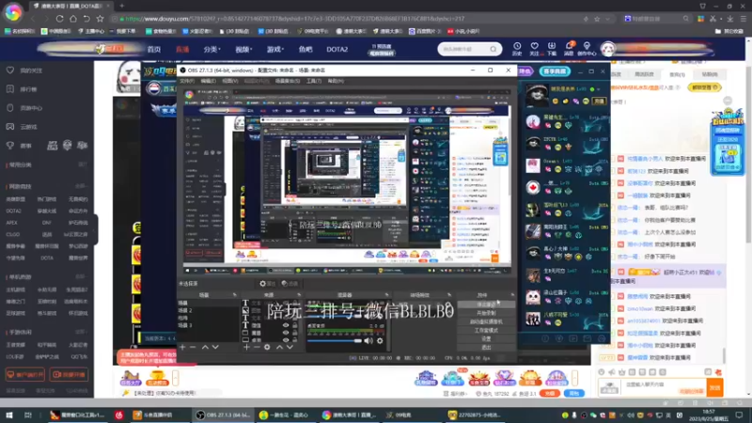Viewport: 752px width, 423px height.
Task: Toggle visibility eye of the 微信 text source
Action: (286, 325)
